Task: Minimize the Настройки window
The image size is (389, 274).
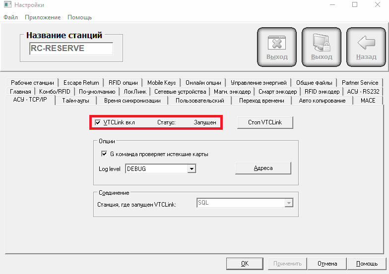Action: point(332,5)
